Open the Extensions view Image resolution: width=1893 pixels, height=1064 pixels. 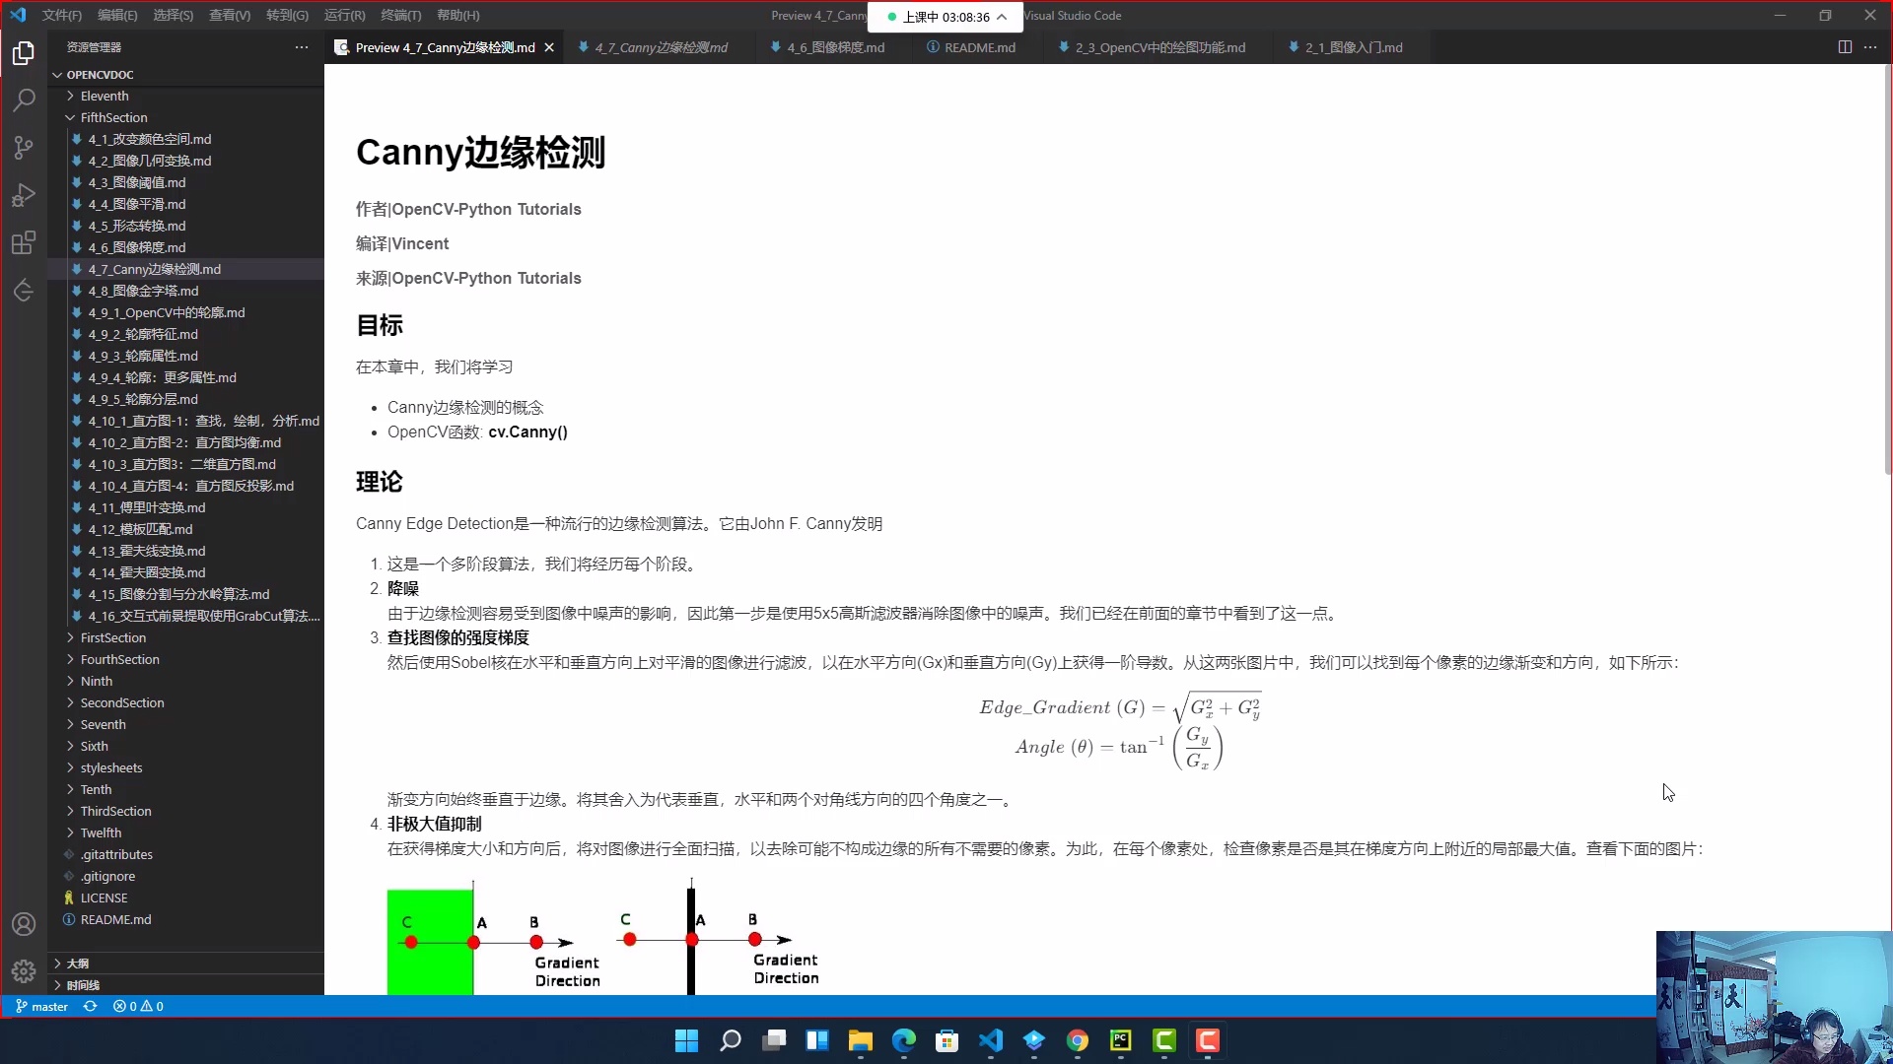pyautogui.click(x=24, y=242)
